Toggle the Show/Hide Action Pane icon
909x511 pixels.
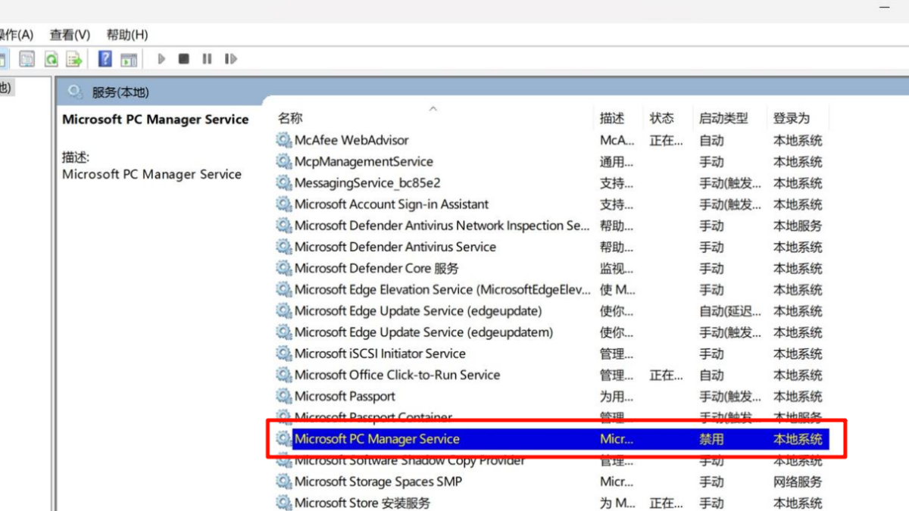pyautogui.click(x=129, y=59)
